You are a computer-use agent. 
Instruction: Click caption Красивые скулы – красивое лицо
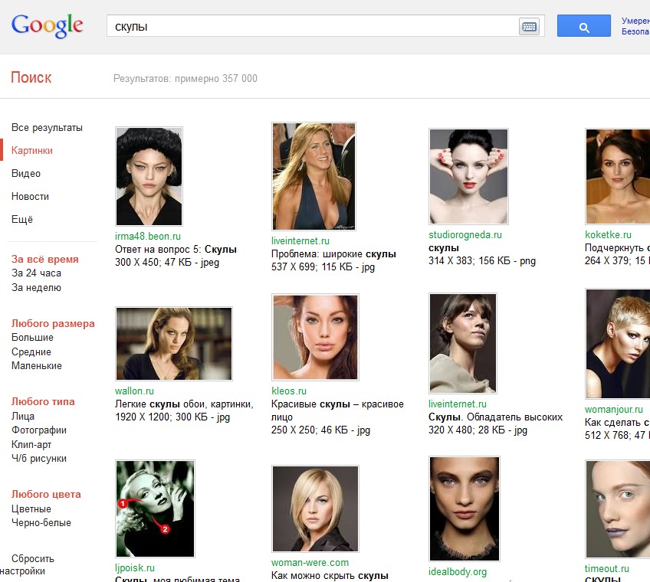point(337,410)
